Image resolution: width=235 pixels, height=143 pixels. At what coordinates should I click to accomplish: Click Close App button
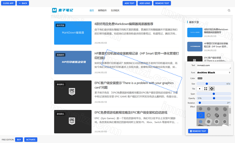pos(8,3)
